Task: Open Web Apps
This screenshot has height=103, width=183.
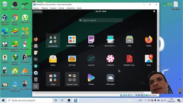Action: [x=110, y=80]
